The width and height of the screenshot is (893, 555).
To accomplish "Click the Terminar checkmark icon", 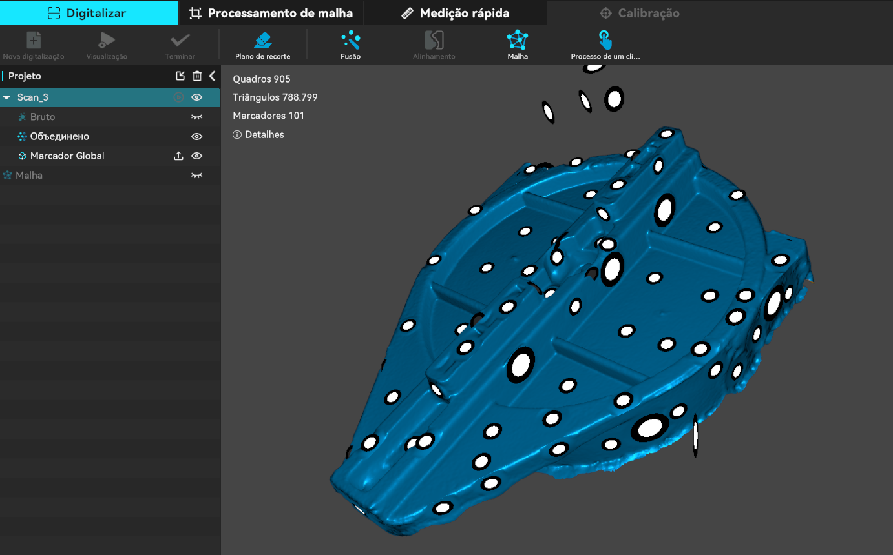I will 180,41.
